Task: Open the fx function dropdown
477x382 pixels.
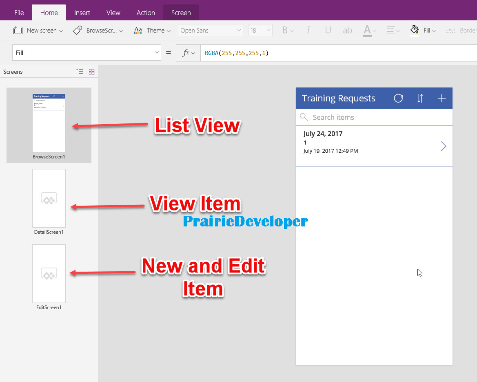Action: (188, 53)
